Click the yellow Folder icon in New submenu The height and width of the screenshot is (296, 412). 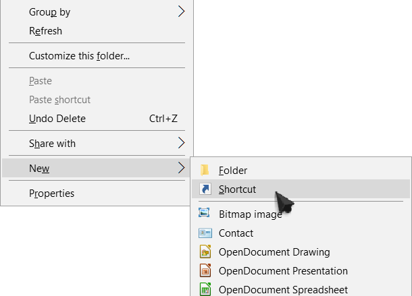[x=205, y=171]
